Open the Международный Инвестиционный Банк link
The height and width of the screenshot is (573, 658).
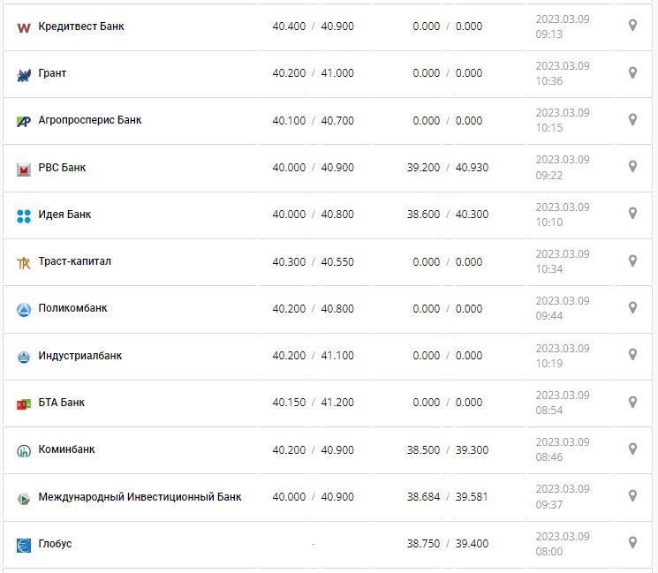pyautogui.click(x=140, y=497)
